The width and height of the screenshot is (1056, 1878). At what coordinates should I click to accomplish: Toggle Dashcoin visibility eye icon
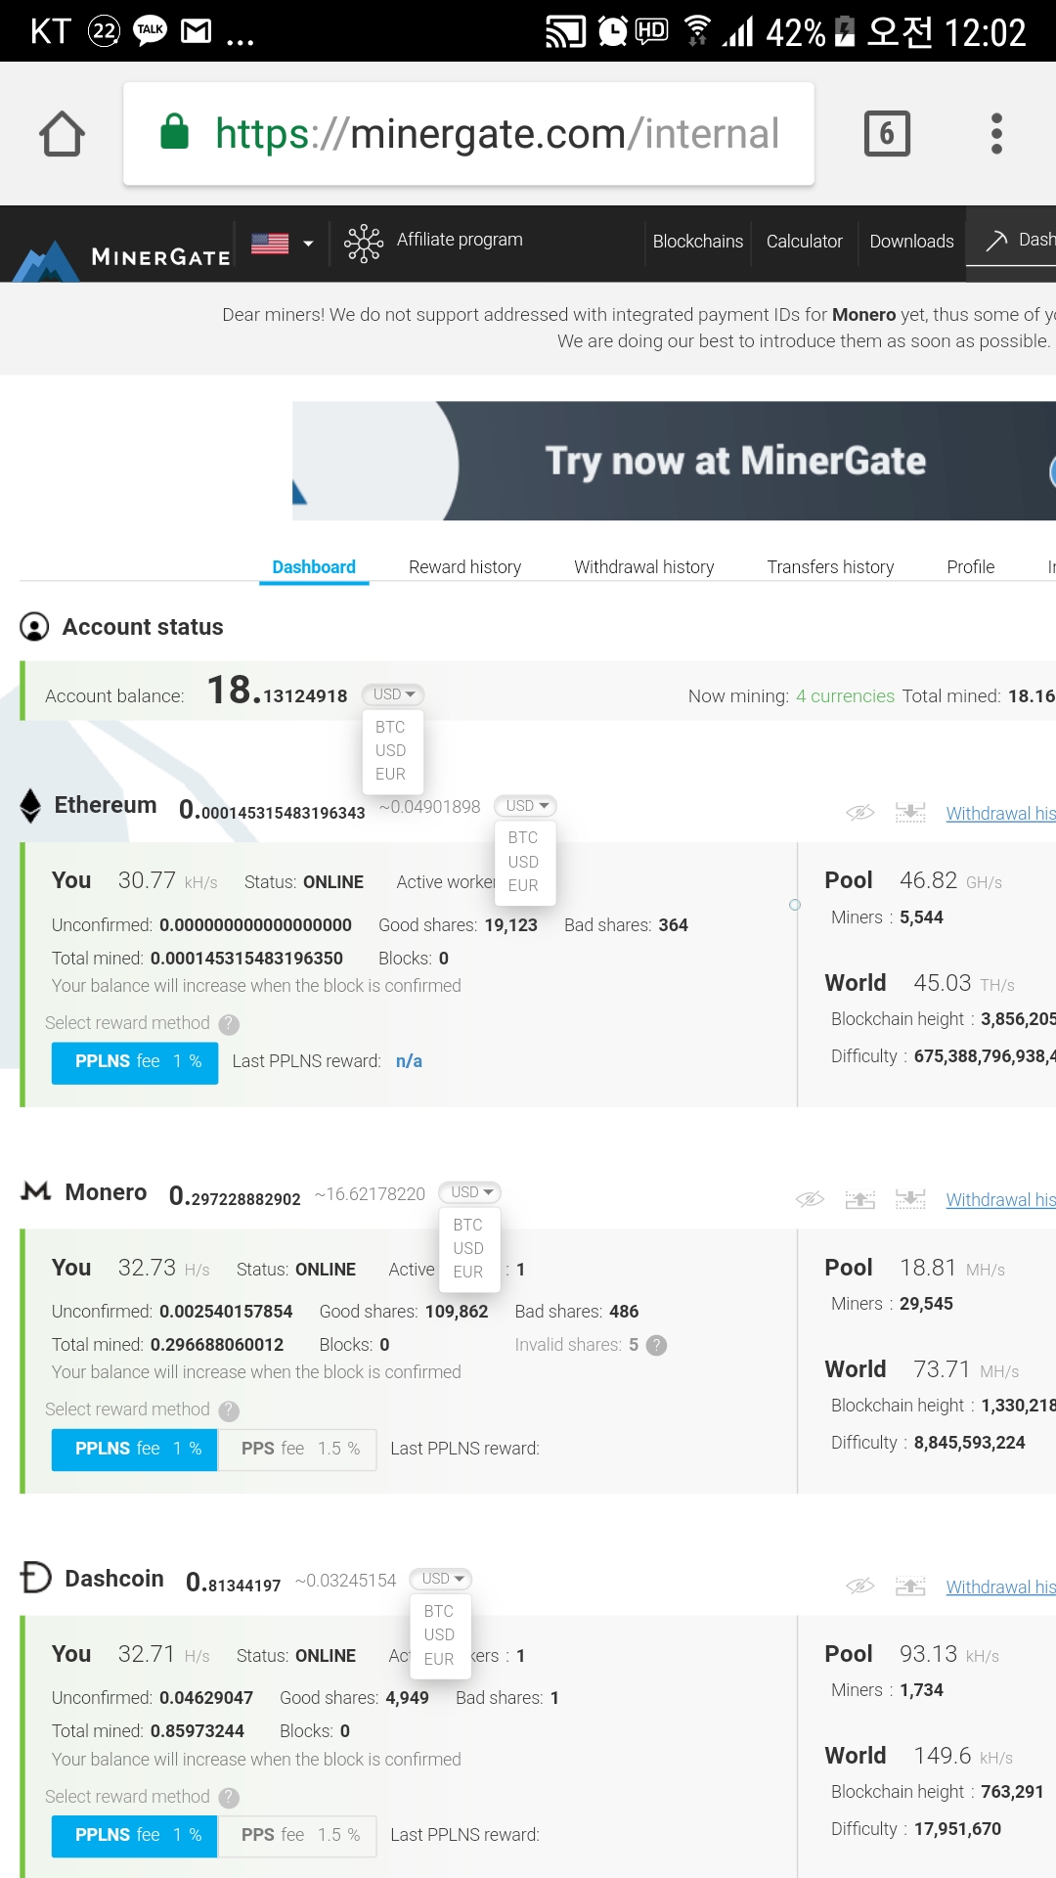(x=860, y=1587)
